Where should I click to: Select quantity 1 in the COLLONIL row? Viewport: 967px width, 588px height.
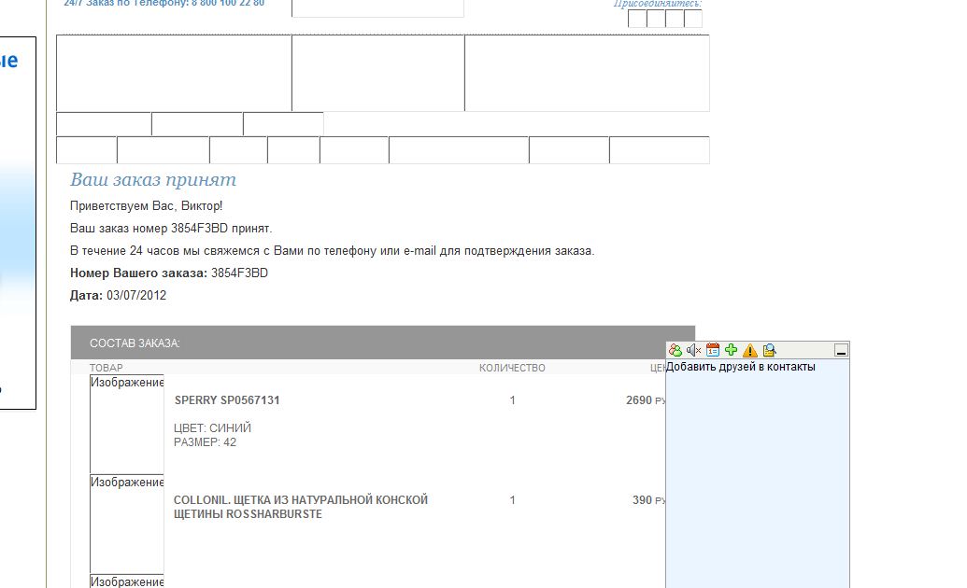[513, 500]
